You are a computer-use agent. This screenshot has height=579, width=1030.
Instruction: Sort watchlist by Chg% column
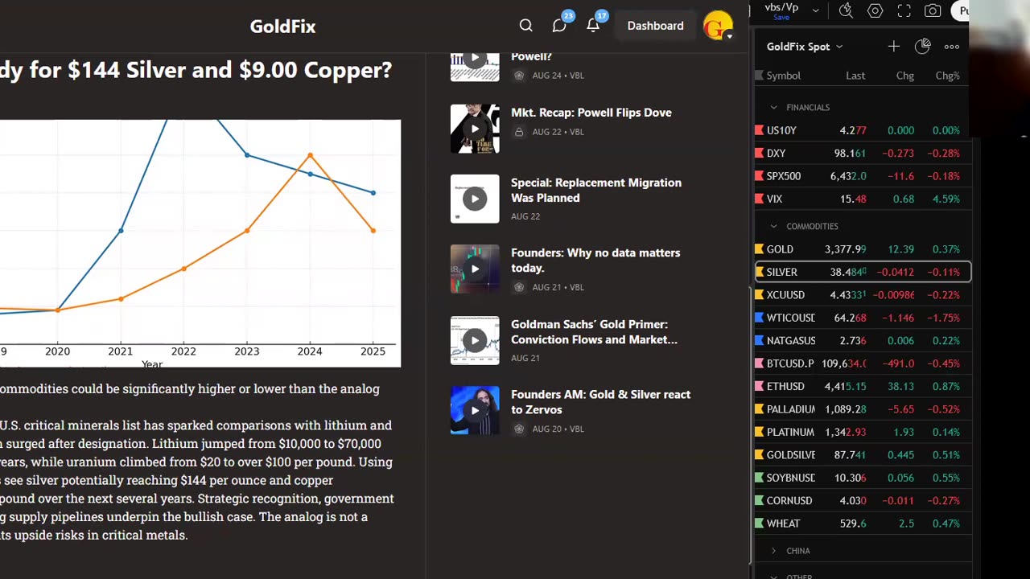tap(947, 76)
